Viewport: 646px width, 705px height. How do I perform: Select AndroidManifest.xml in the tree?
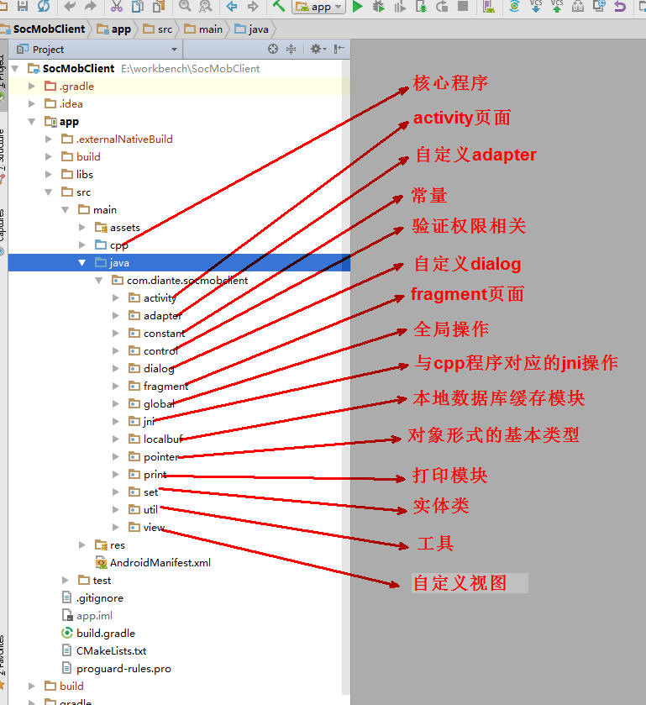point(160,562)
